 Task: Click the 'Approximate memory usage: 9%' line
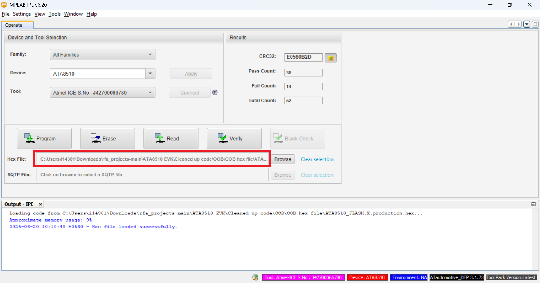click(51, 220)
